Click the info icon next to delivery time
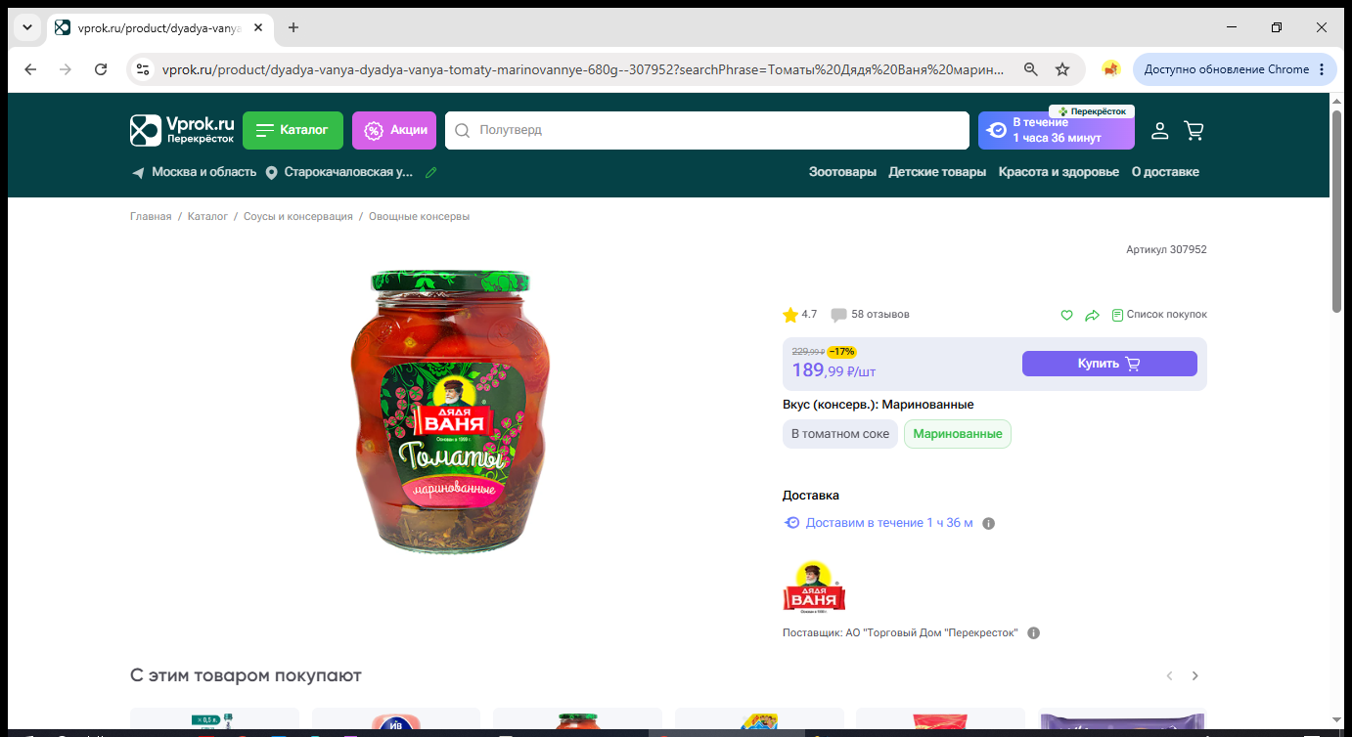Screen dimensions: 1352x737 pyautogui.click(x=988, y=523)
